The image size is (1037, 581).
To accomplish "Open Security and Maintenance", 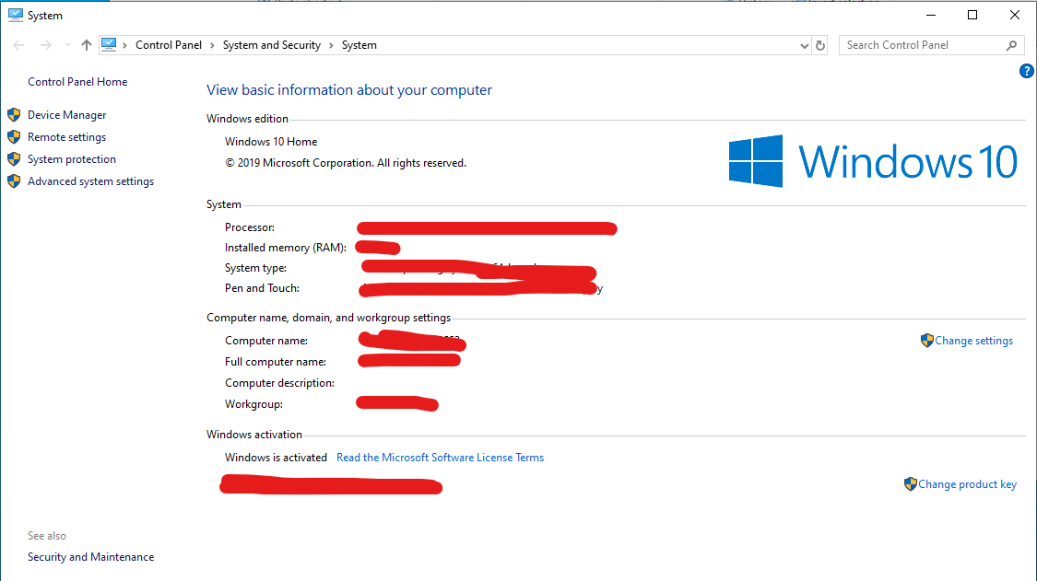I will (90, 557).
